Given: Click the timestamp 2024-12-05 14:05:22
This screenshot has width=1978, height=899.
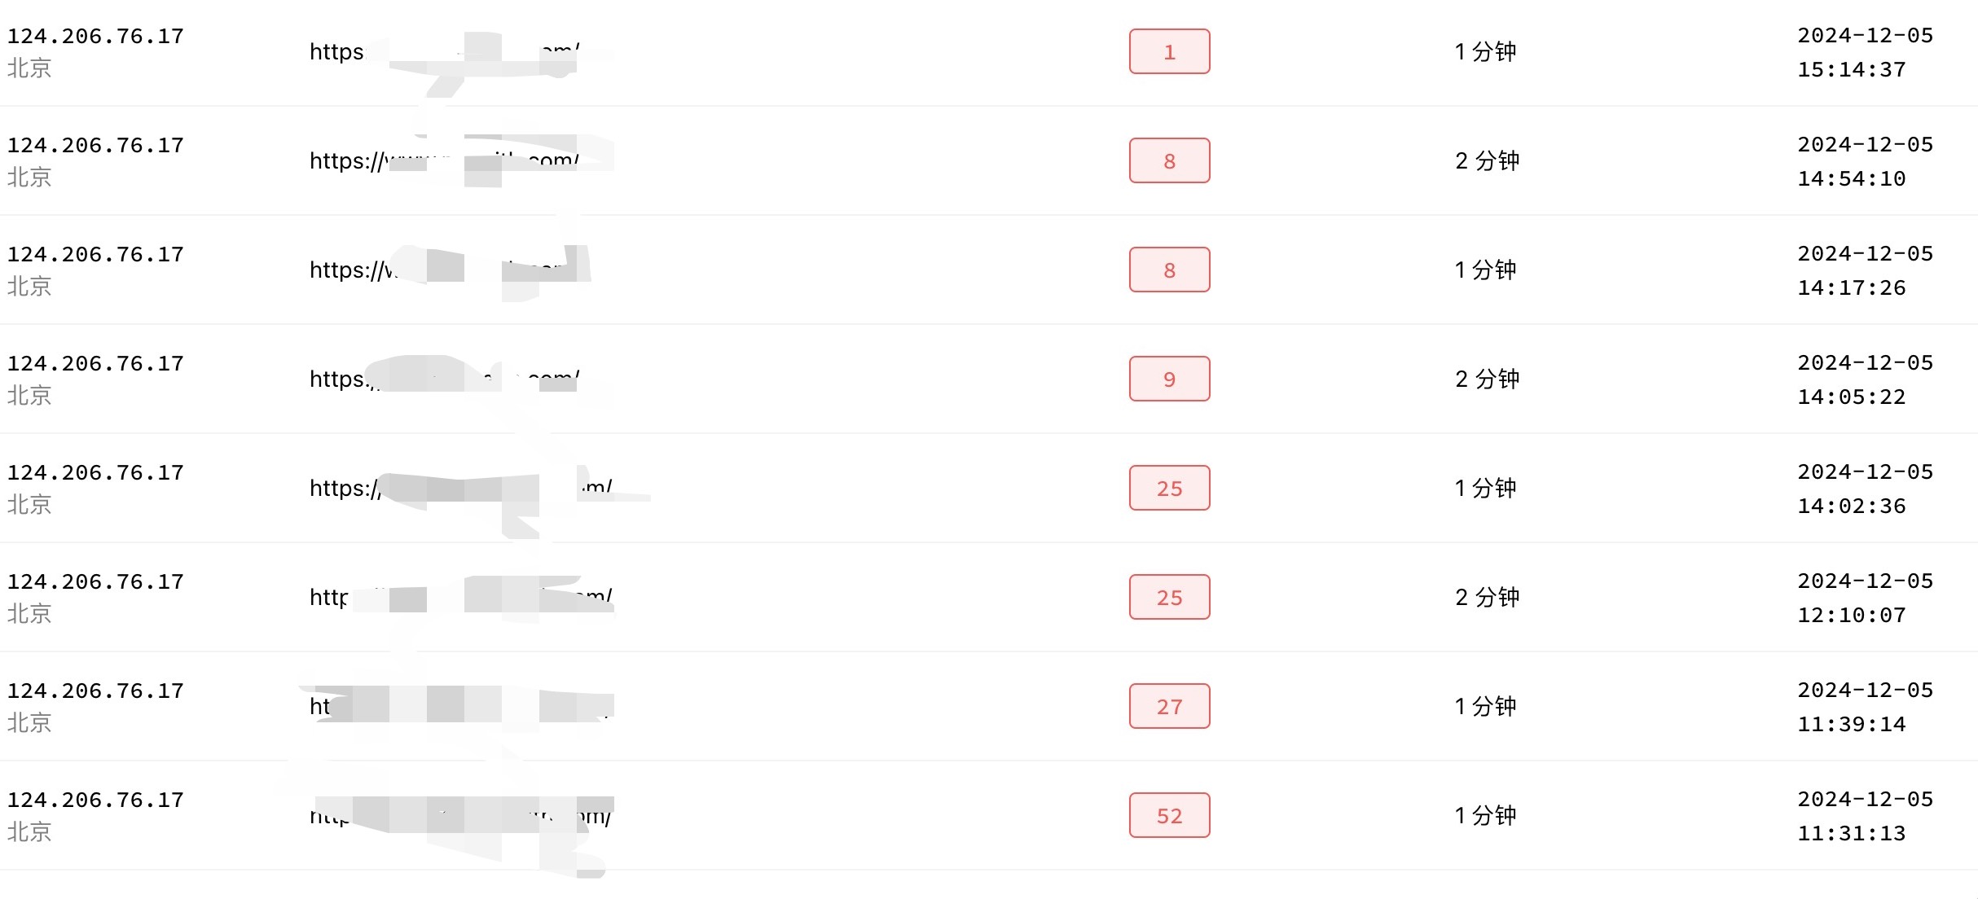Looking at the screenshot, I should pos(1865,379).
